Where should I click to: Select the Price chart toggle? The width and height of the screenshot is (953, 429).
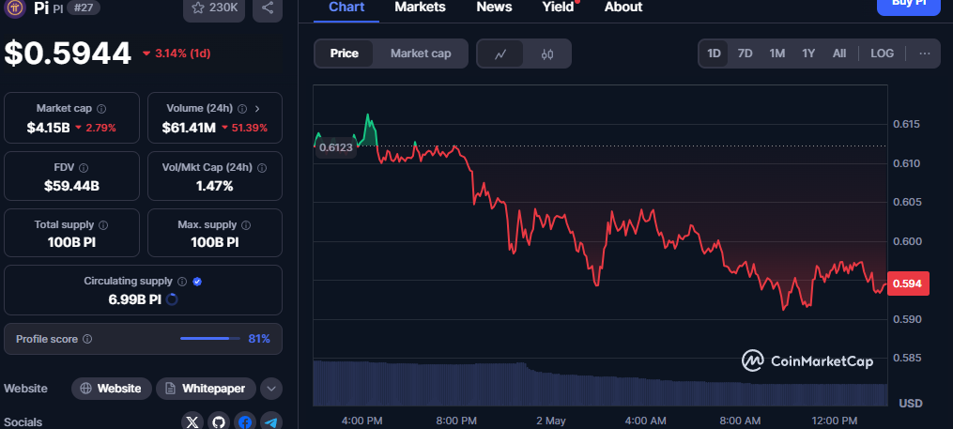tap(344, 54)
